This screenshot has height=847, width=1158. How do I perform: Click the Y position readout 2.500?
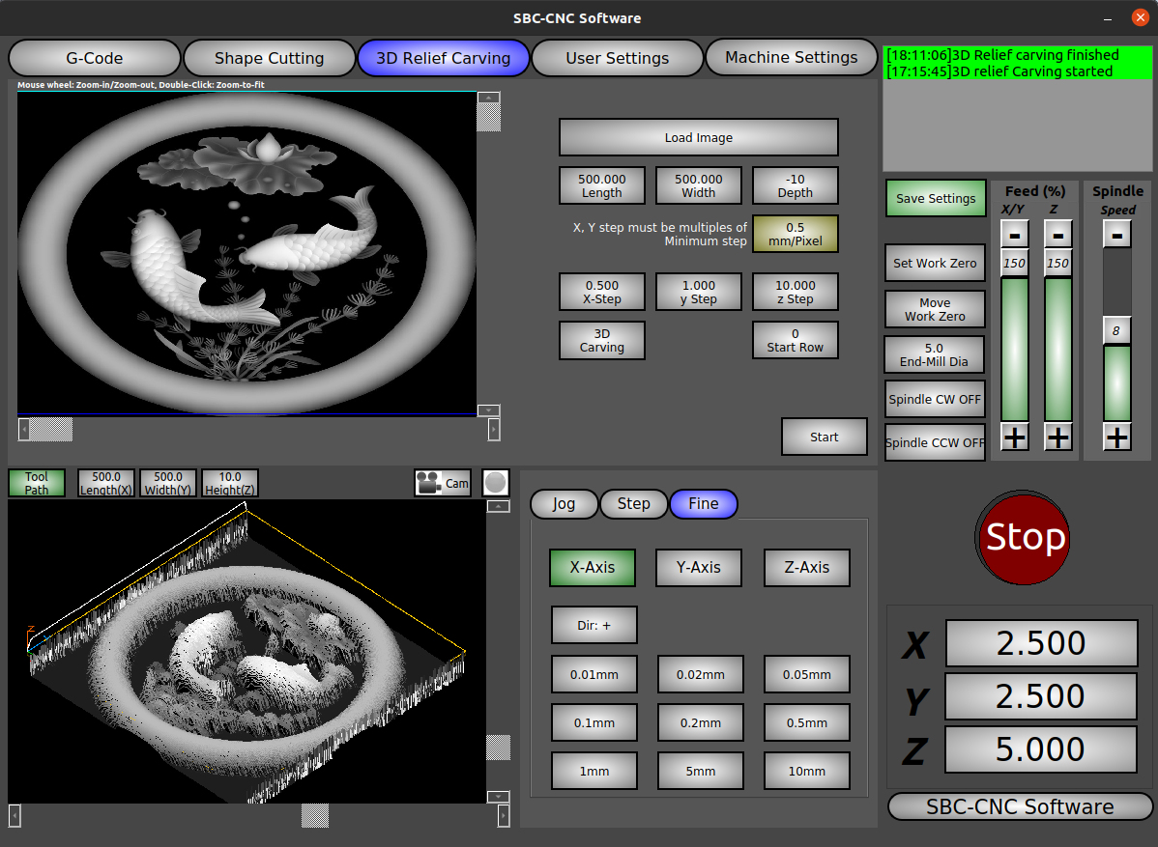click(x=1041, y=696)
